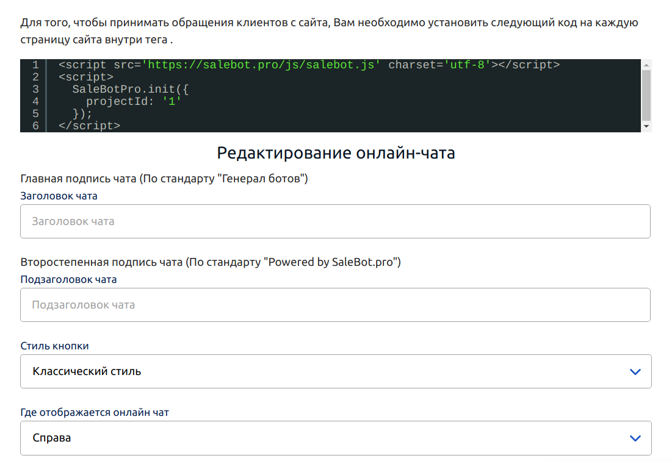Click the code box scrollbar down arrow
Viewport: 672px width, 461px height.
(x=646, y=126)
